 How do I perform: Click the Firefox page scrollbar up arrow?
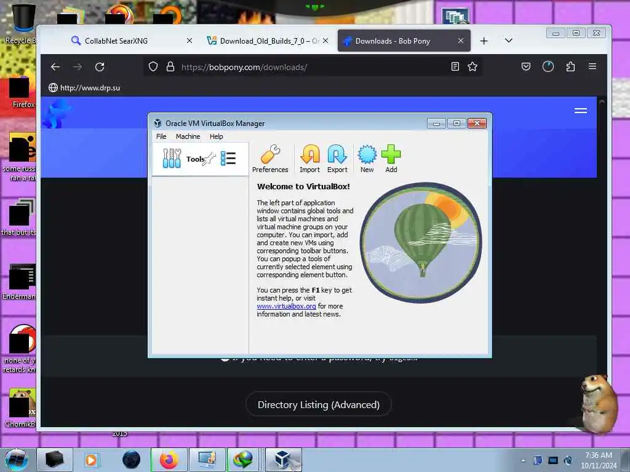[602, 101]
